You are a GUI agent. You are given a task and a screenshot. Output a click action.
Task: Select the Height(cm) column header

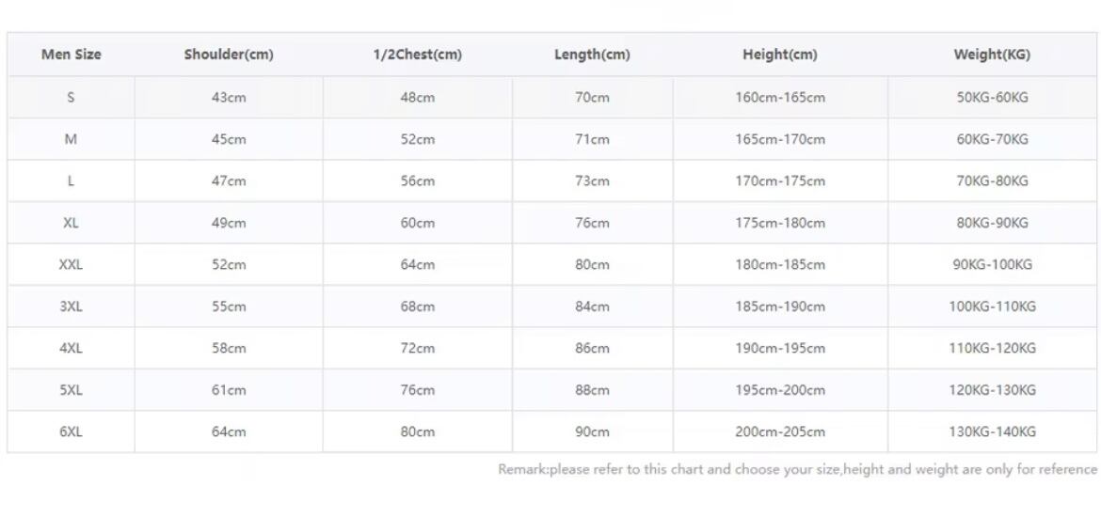coord(779,55)
